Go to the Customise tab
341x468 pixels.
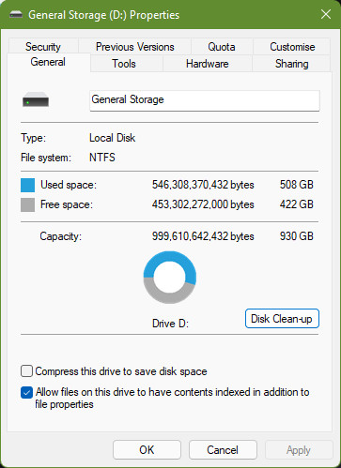292,47
